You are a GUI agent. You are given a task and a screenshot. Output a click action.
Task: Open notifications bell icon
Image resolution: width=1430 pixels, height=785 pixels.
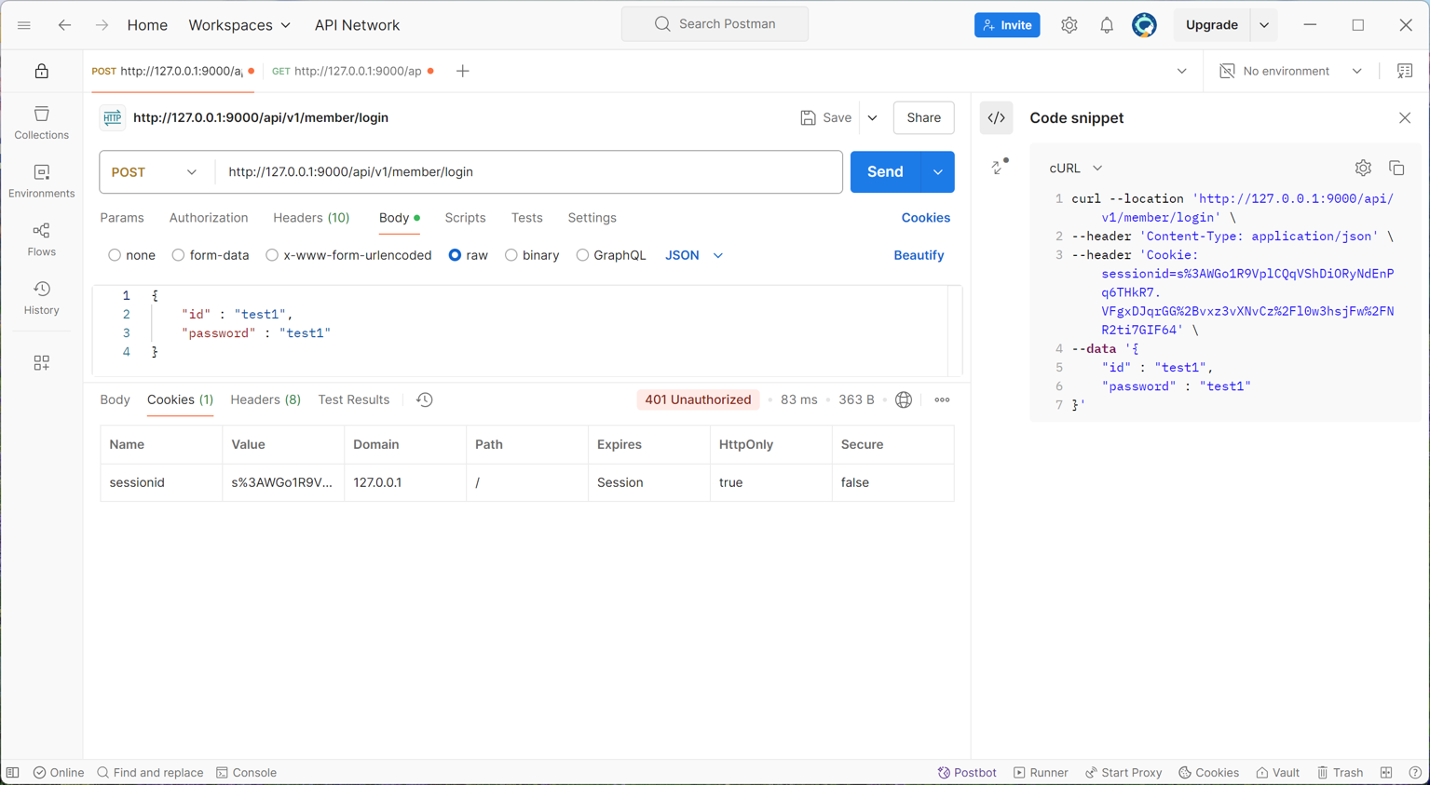(x=1107, y=25)
